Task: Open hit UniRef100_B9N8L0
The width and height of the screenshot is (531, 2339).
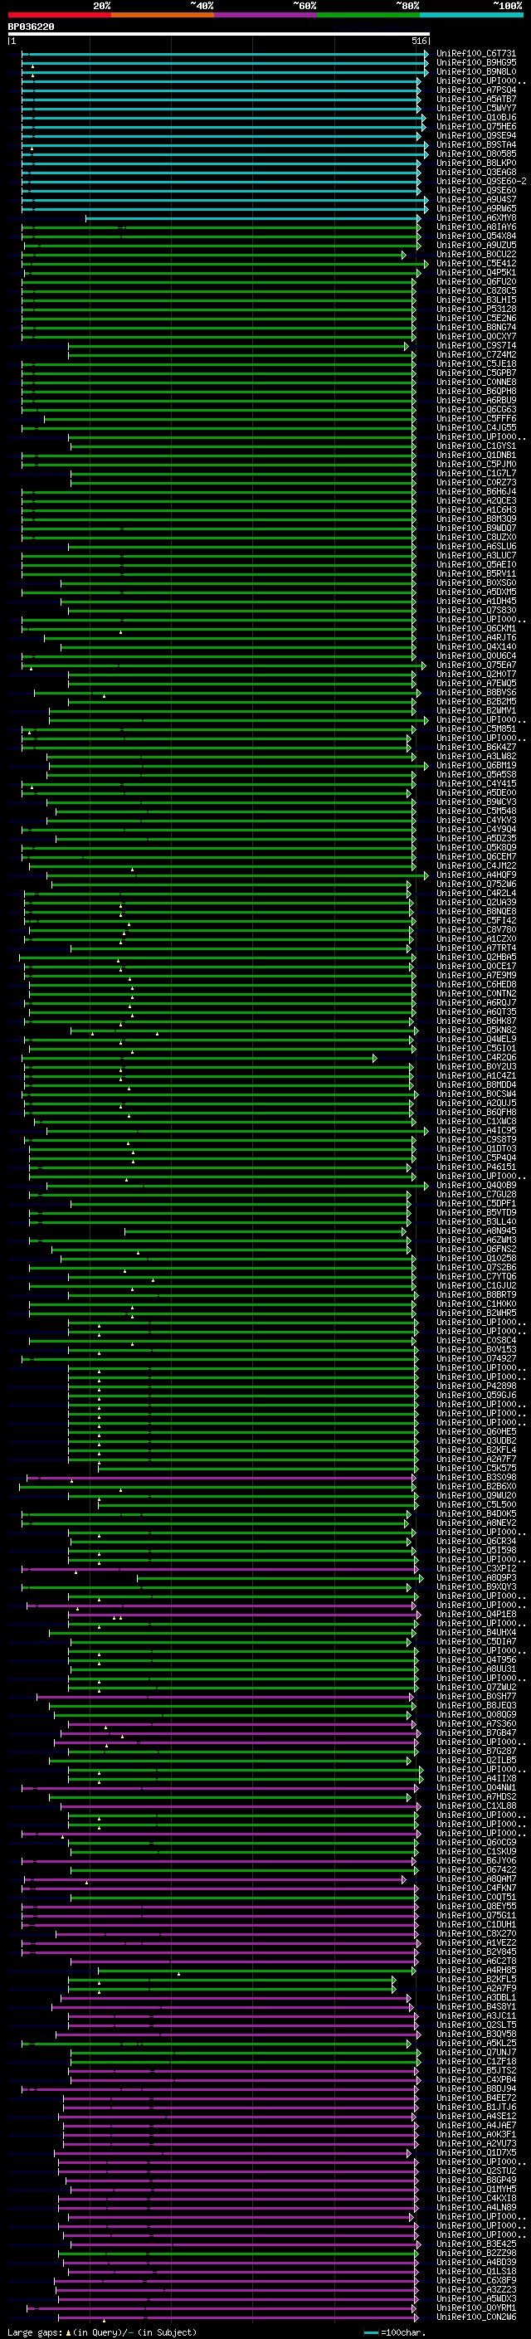Action: pos(475,71)
